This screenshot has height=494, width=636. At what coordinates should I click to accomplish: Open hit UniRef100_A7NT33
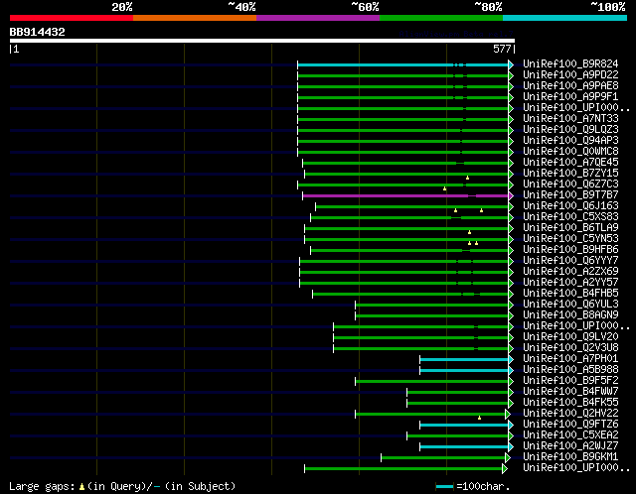tap(570, 119)
